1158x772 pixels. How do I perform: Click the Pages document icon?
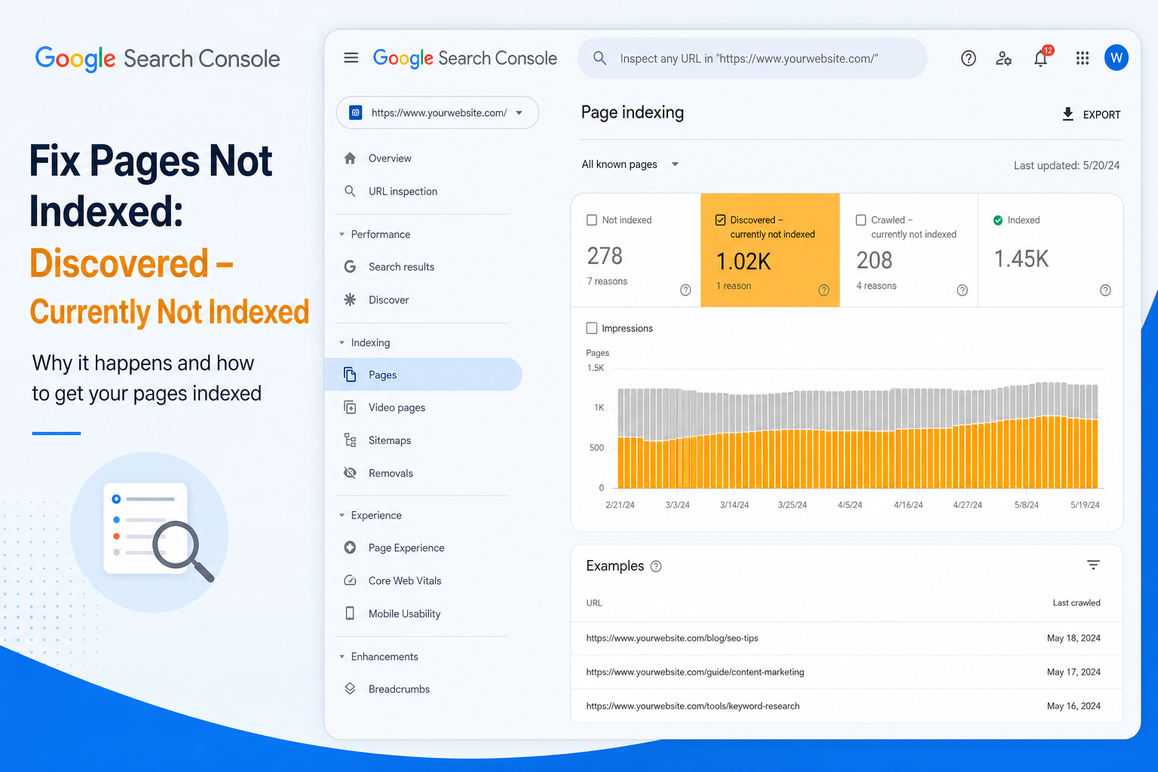(350, 374)
